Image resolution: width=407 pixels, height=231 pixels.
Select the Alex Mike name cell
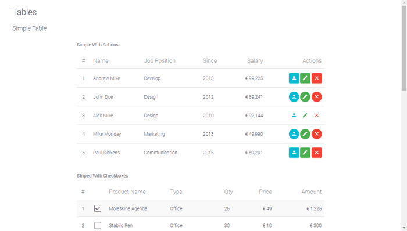103,115
